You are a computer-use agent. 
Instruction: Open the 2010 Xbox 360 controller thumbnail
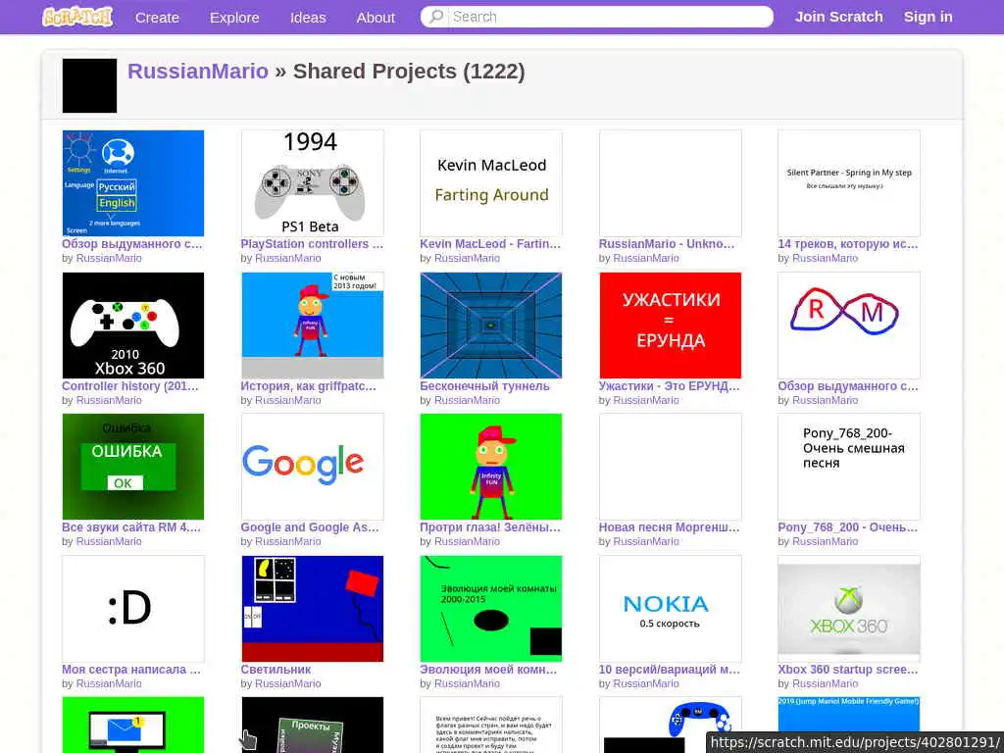(x=133, y=326)
